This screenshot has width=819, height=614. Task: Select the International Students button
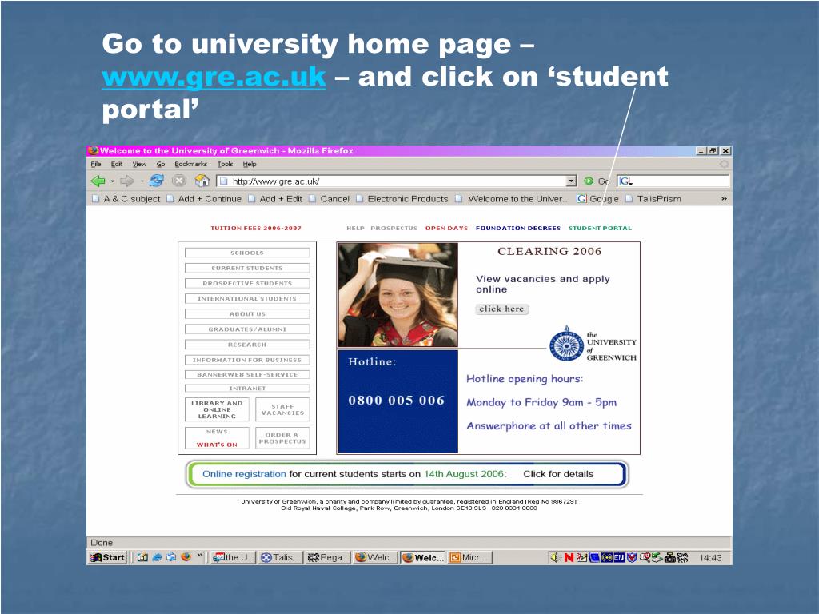tap(247, 299)
